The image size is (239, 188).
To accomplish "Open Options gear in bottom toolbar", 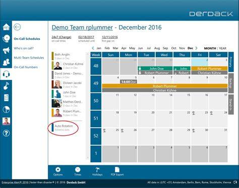I will click(x=58, y=171).
